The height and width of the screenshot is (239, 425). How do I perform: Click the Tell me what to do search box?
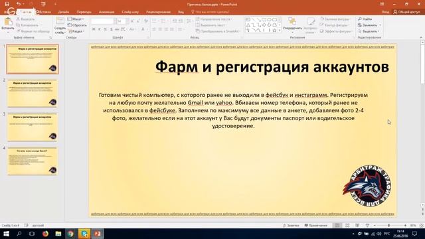click(211, 12)
